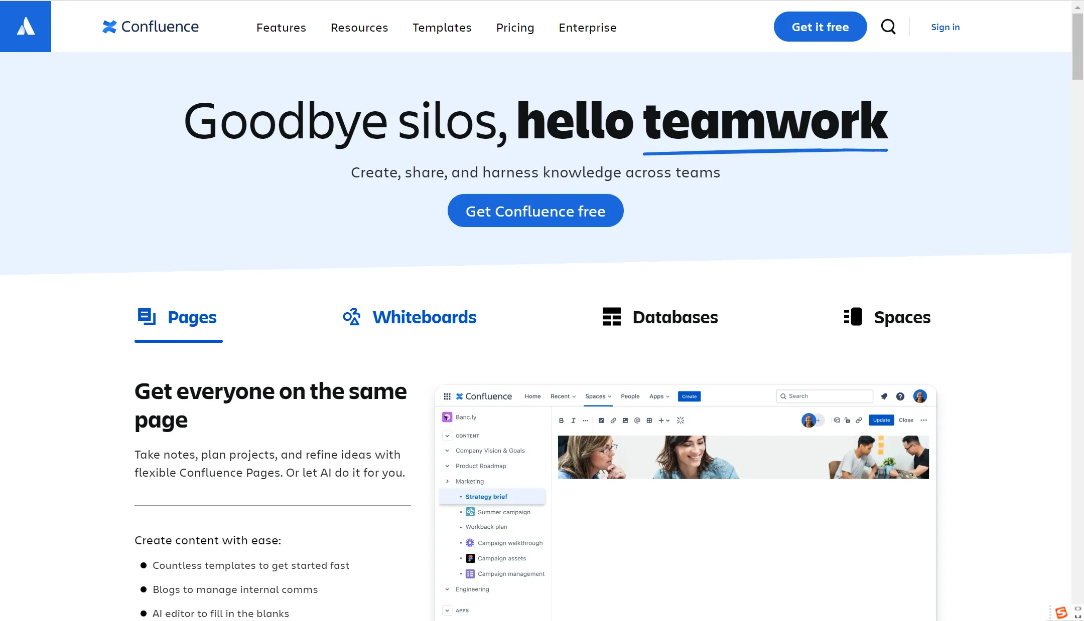Click the insert table icon in editor toolbar
Screen dimensions: 1084x621
coord(649,421)
